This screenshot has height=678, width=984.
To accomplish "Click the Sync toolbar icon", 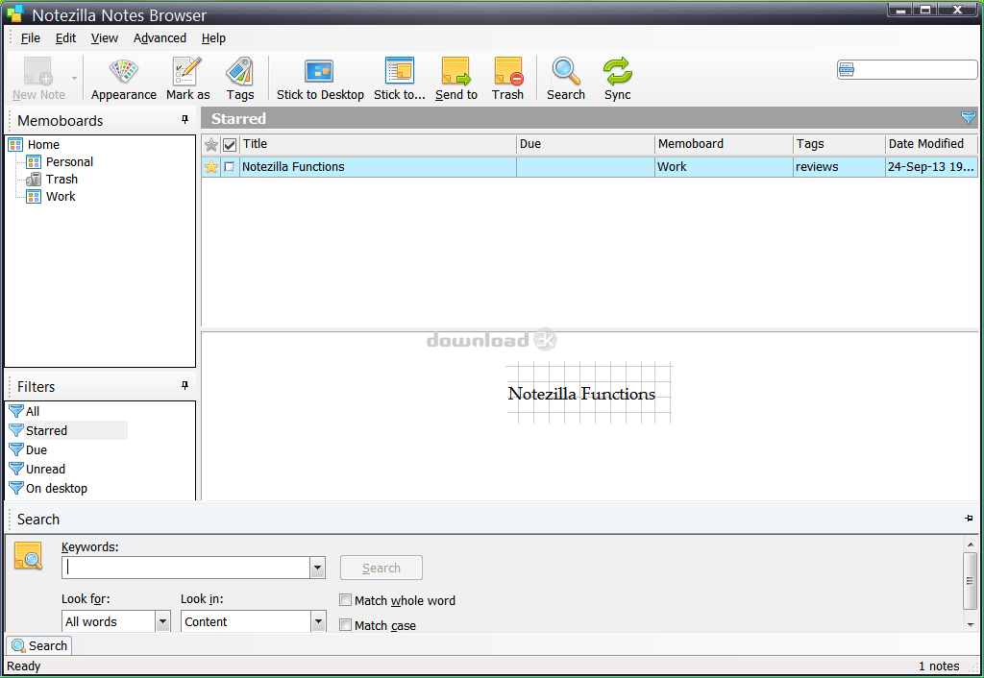I will click(618, 79).
